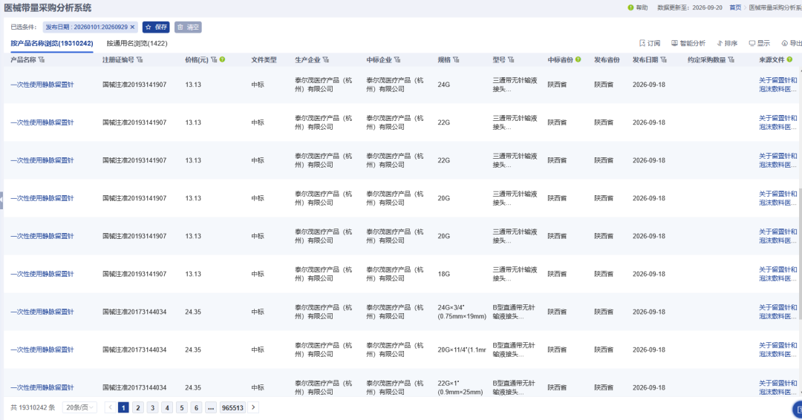Screen dimensions: 802x420
Task: Filter by the 发布日期 column icon
Action: [664, 60]
